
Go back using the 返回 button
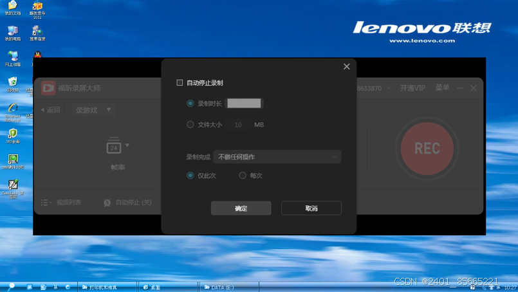51,110
